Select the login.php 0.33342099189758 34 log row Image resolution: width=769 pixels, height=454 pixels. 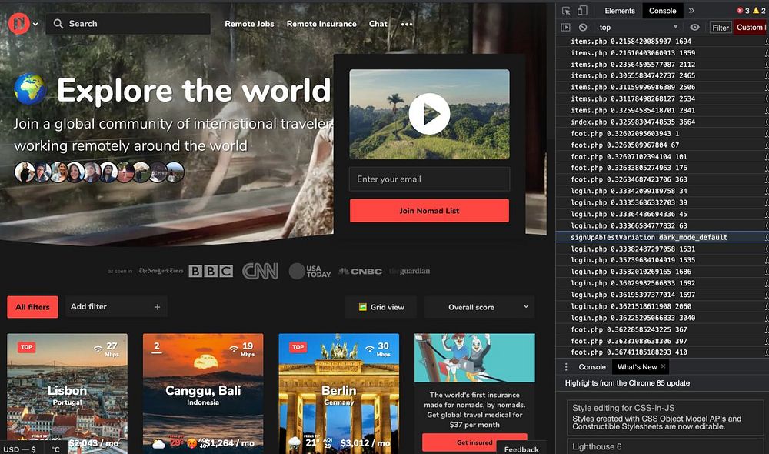pos(662,191)
